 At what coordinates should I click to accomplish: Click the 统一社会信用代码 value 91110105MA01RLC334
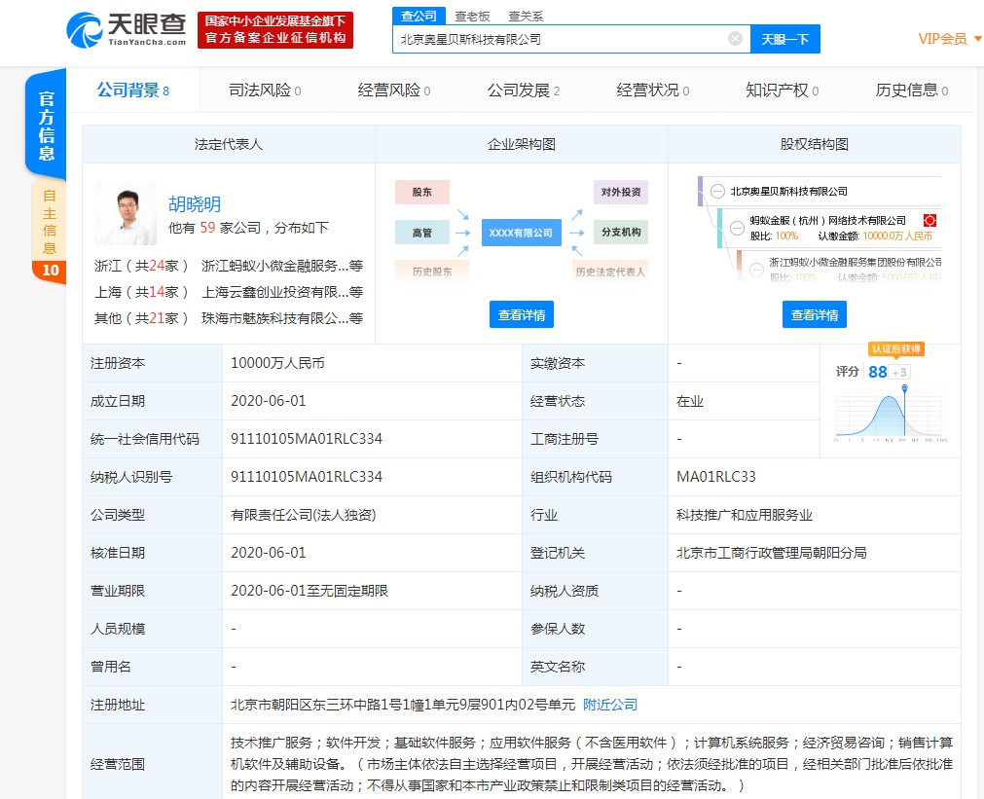pyautogui.click(x=307, y=439)
